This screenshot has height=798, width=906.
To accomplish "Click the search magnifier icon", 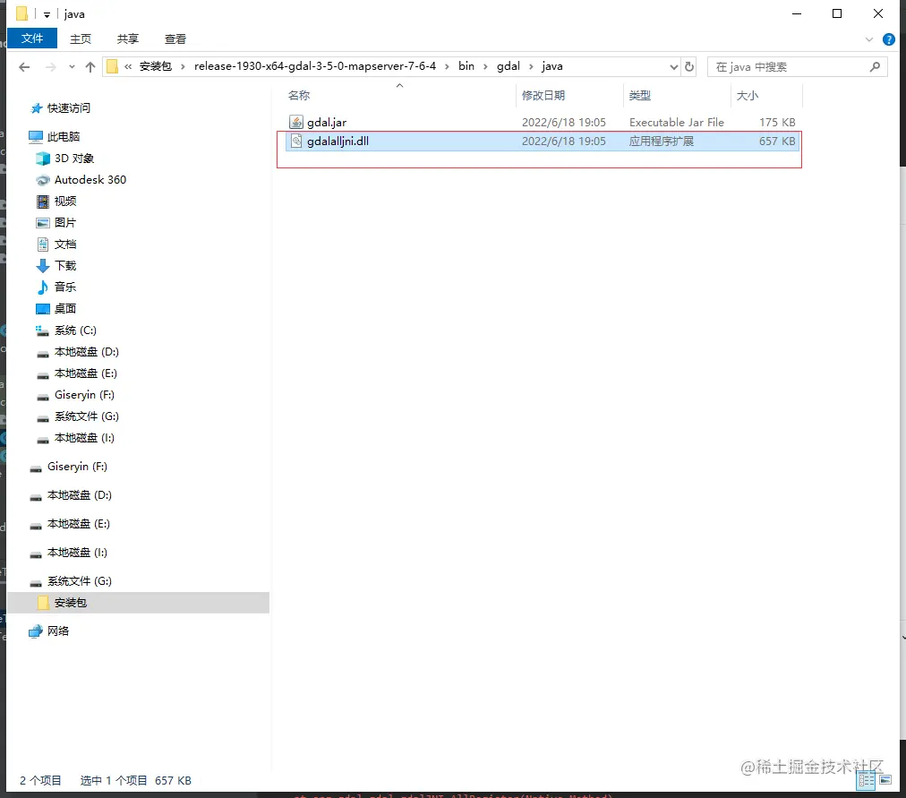I will (875, 67).
